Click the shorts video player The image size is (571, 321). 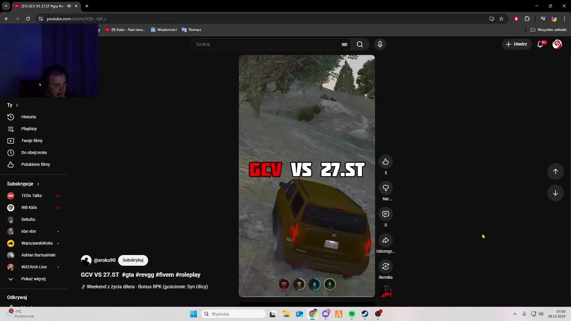(307, 176)
